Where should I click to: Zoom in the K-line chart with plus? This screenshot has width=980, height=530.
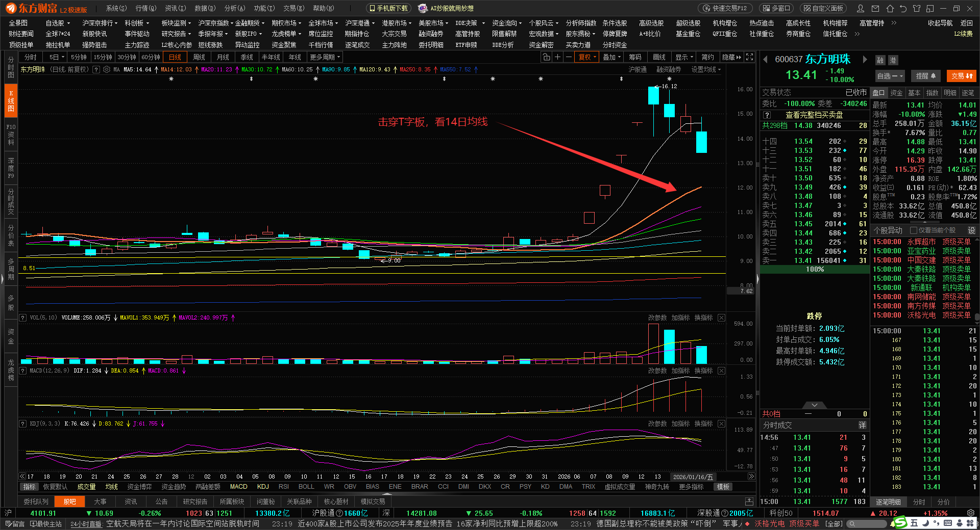click(558, 57)
